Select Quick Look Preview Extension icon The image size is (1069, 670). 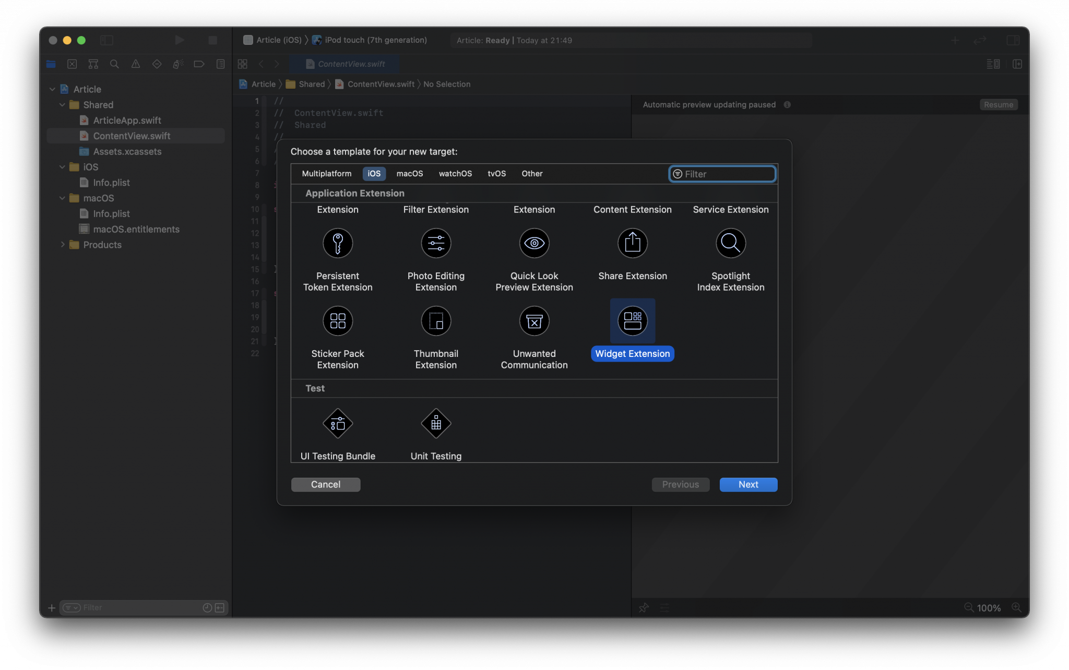pyautogui.click(x=534, y=243)
